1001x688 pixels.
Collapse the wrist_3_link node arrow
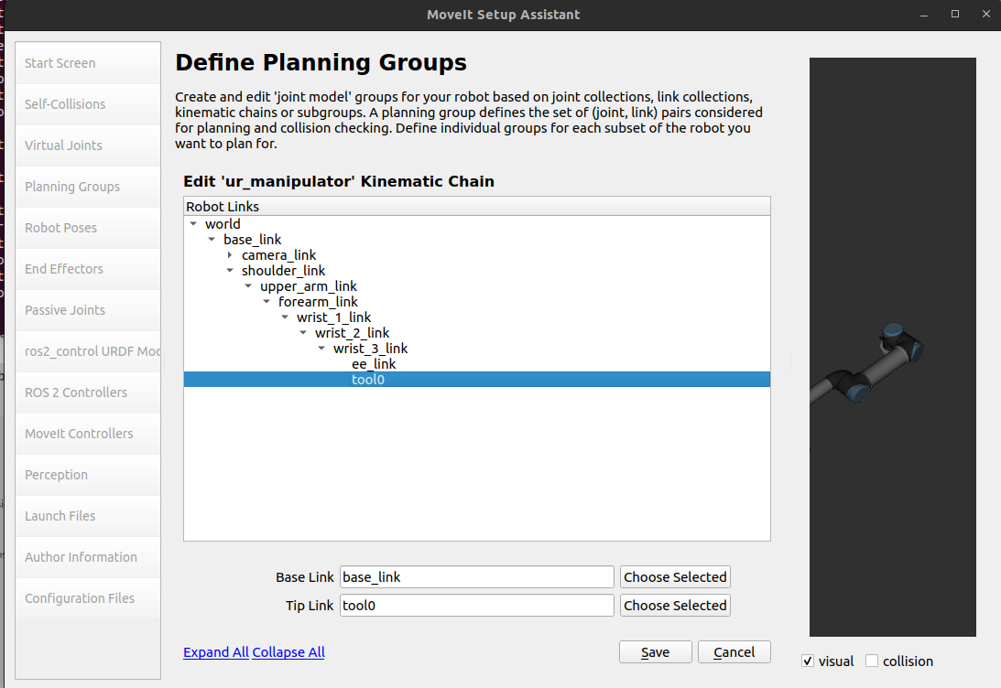(x=321, y=349)
